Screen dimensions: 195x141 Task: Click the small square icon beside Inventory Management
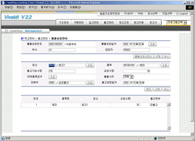(x=7, y=31)
